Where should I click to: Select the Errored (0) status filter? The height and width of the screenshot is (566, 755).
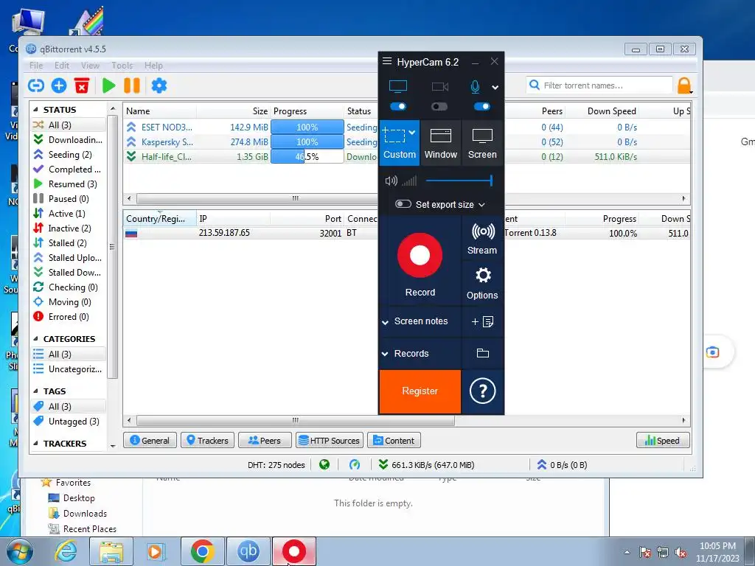69,317
